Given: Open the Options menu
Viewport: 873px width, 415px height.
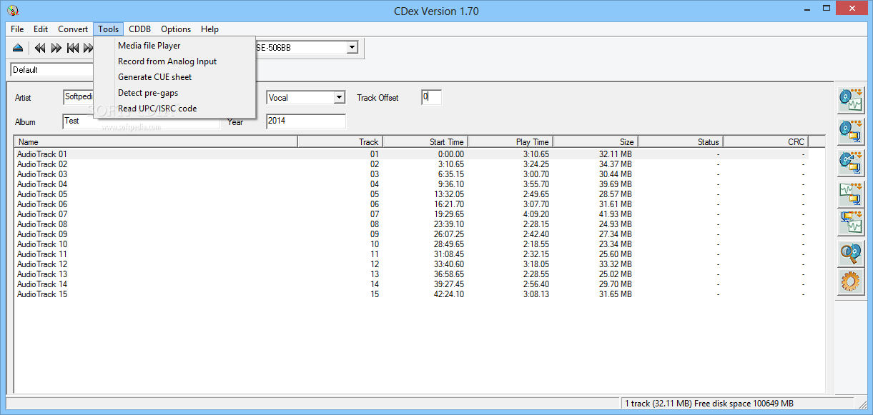Looking at the screenshot, I should 176,29.
